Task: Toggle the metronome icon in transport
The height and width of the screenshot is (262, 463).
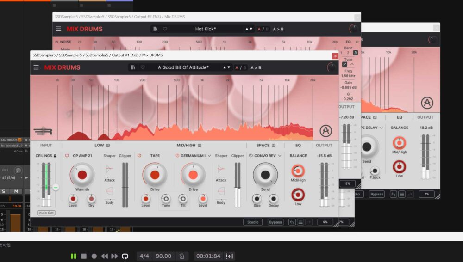Action: pyautogui.click(x=182, y=256)
